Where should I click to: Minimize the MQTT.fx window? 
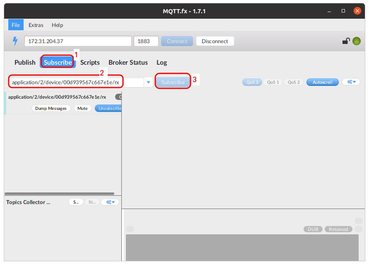point(329,11)
